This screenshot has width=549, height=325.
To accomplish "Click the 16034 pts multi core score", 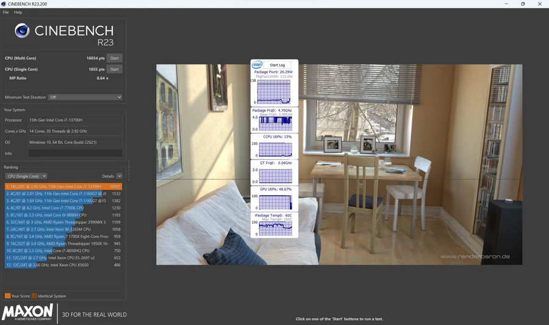I will (96, 58).
